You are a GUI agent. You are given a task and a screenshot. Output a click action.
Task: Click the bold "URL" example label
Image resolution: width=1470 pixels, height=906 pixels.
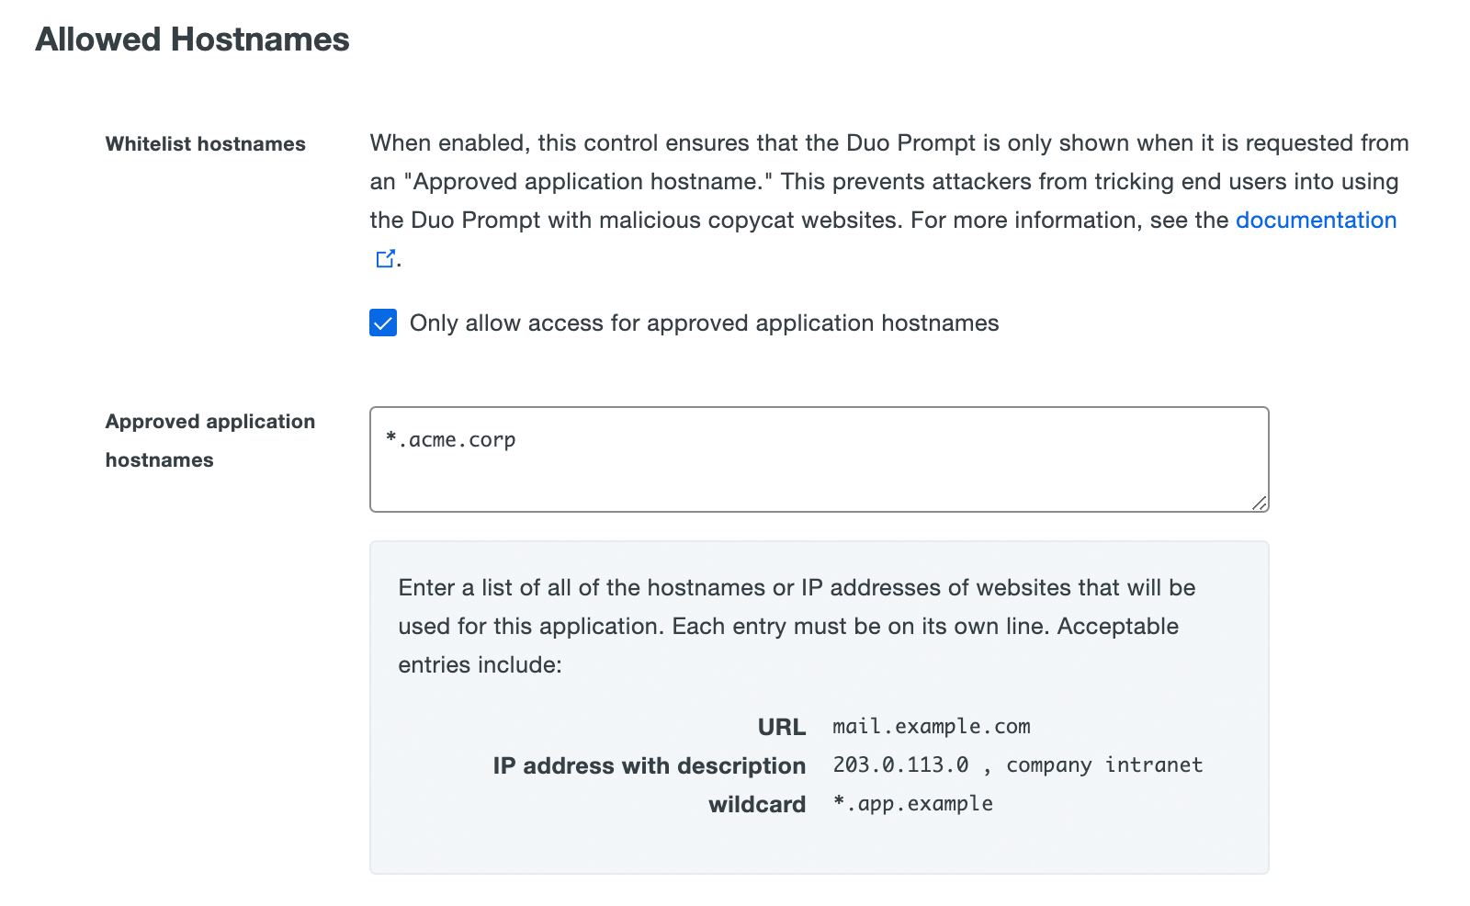tap(782, 726)
